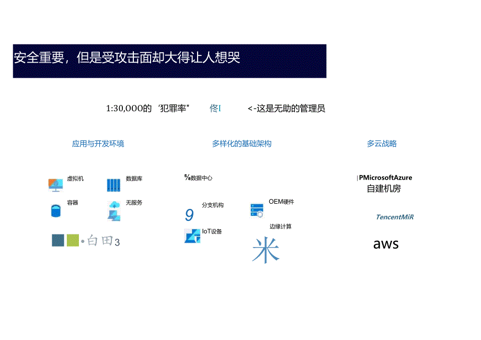The height and width of the screenshot is (340, 481).
Task: Select the 虚拟机 (virtual machine) monitor icon
Action: 55,184
